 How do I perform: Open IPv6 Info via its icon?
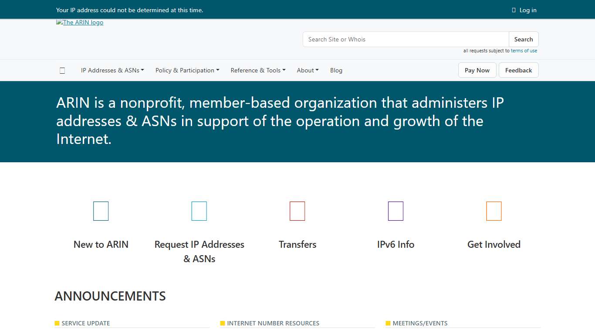point(396,211)
